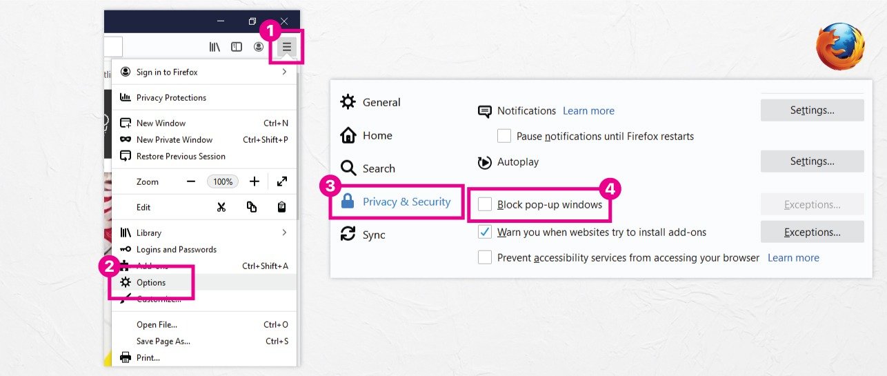The image size is (887, 376).
Task: Open the Library toolbar icon
Action: click(215, 47)
